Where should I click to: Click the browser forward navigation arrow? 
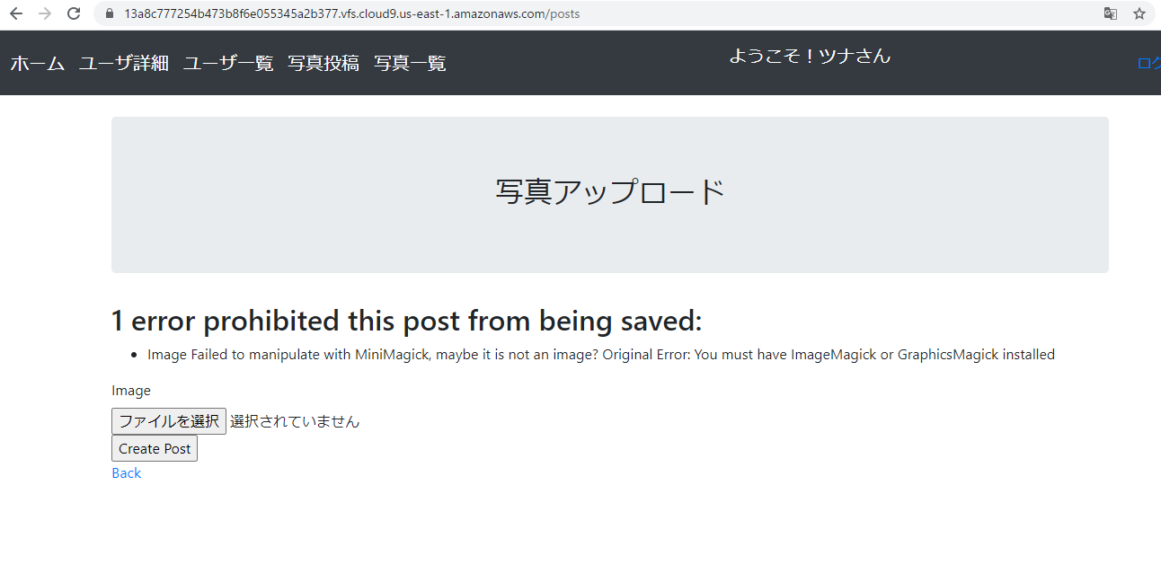pos(45,13)
